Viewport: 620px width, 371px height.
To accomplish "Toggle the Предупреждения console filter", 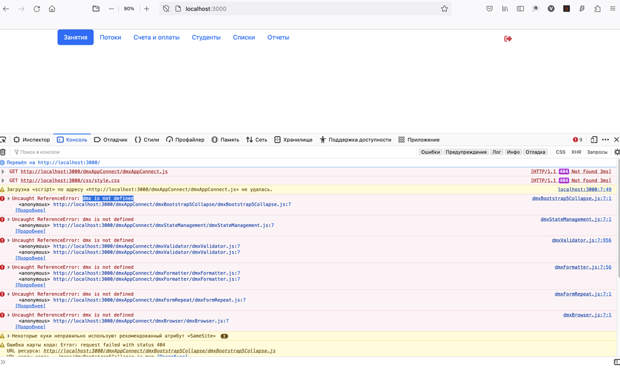I will click(x=465, y=153).
